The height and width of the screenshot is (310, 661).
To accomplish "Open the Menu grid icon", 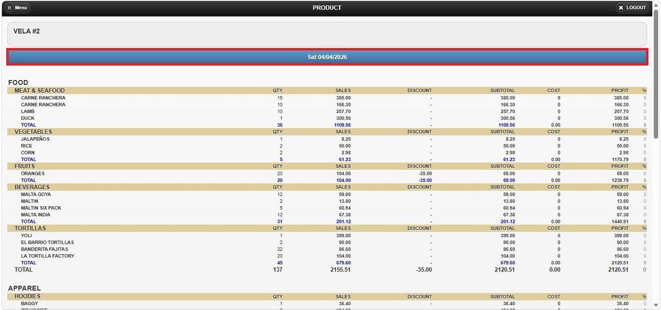I will click(9, 8).
